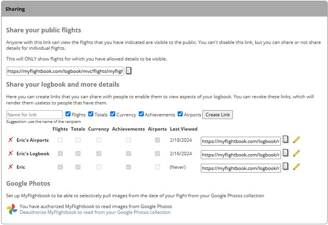
Task: Remove the Eric share link
Action: (x=10, y=167)
